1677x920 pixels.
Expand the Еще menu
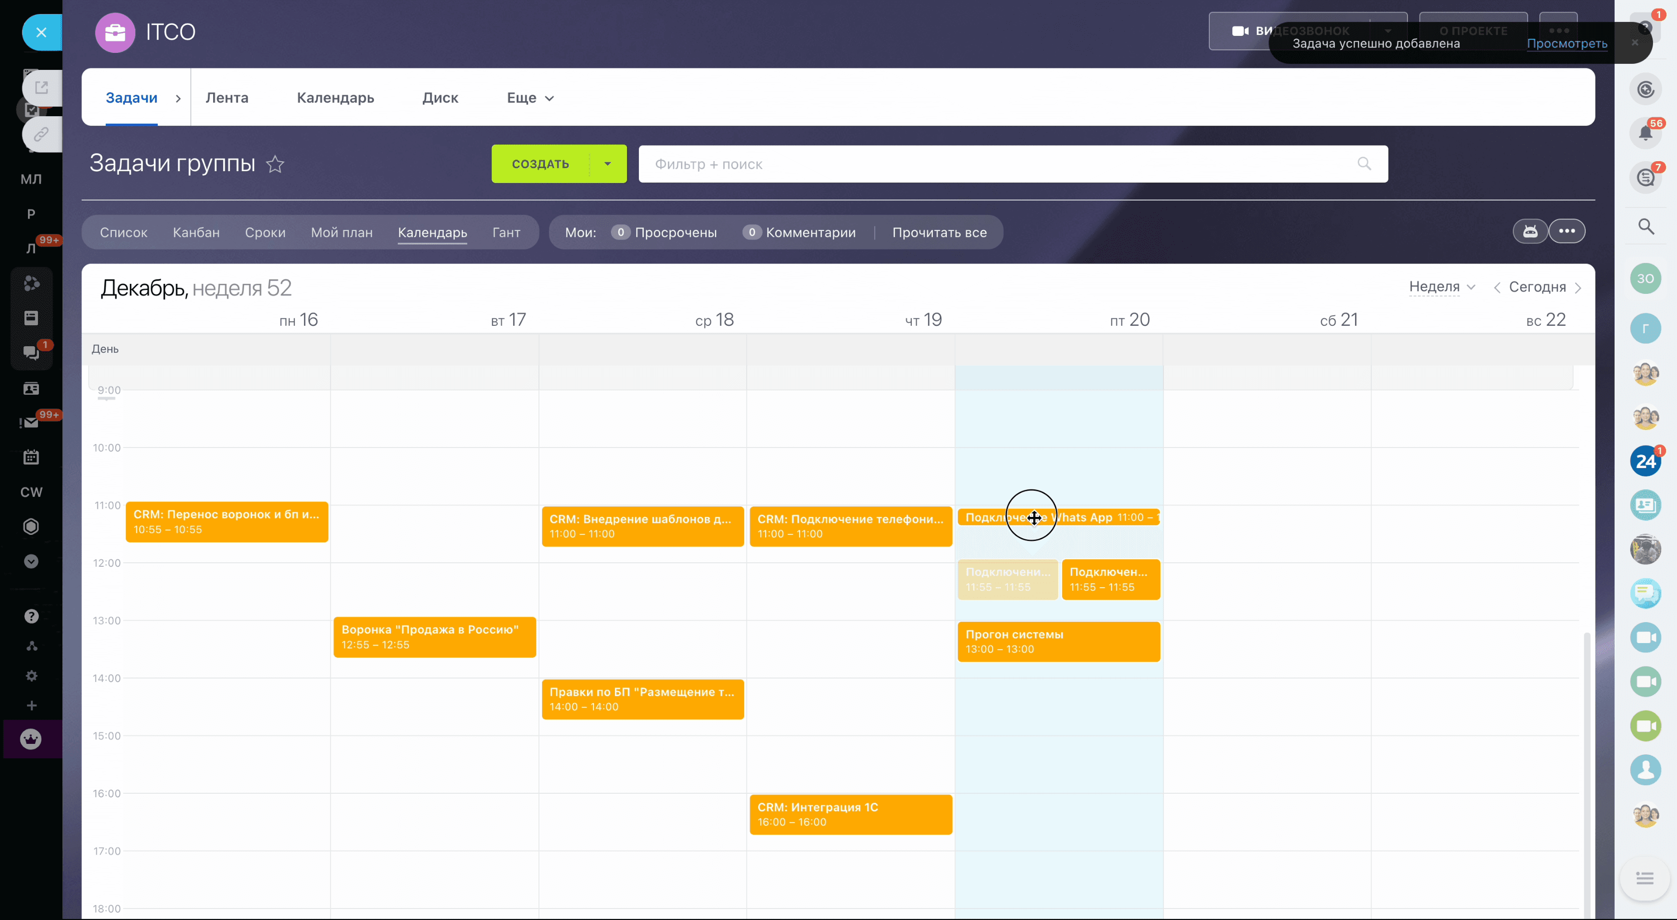pos(530,98)
